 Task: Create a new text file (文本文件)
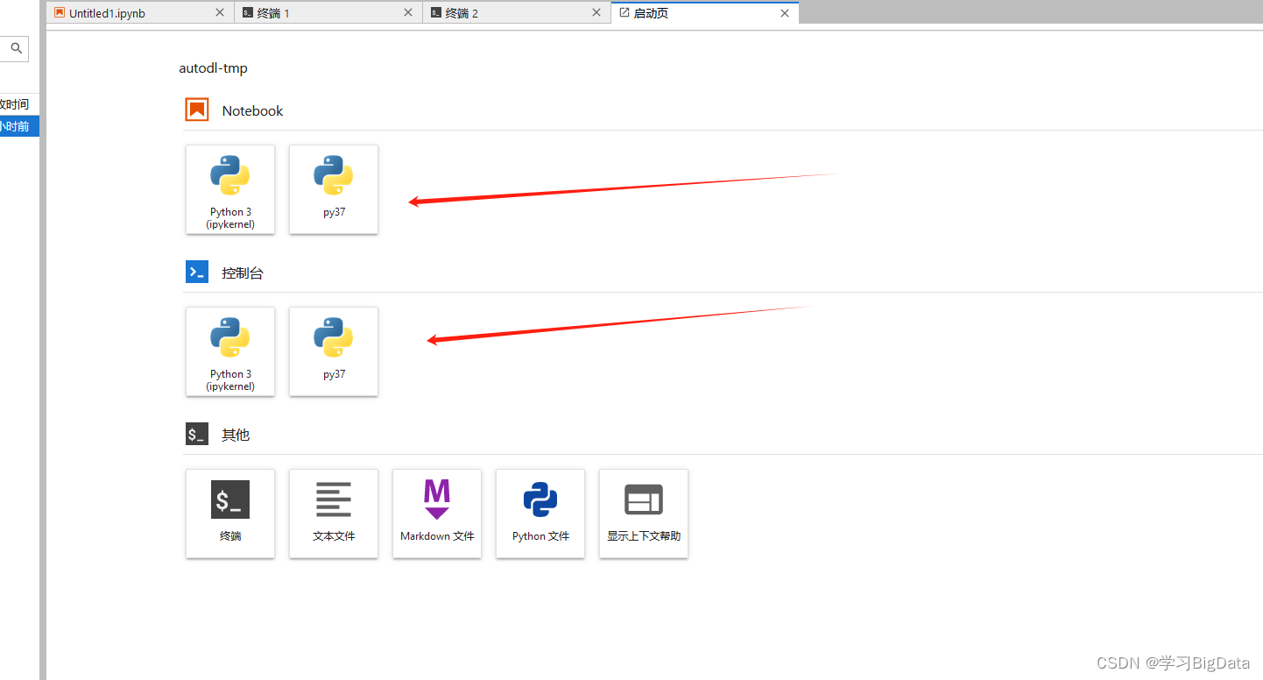point(334,514)
